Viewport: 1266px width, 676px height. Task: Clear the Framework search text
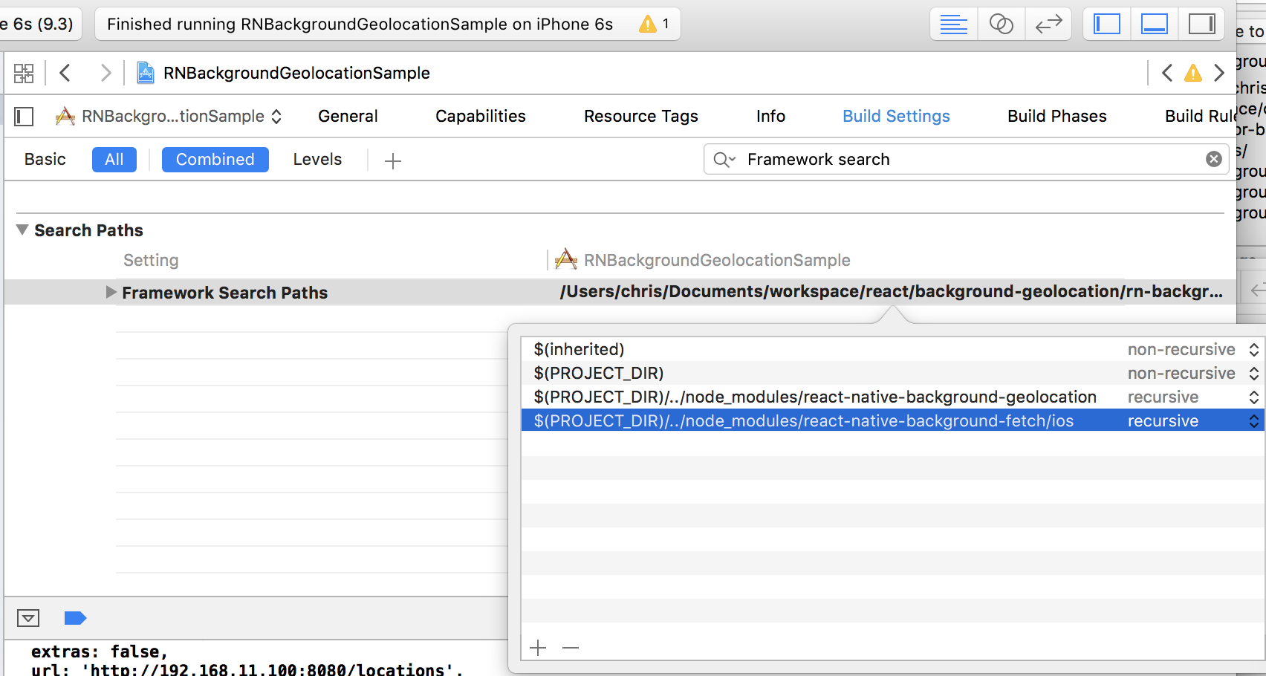coord(1213,160)
